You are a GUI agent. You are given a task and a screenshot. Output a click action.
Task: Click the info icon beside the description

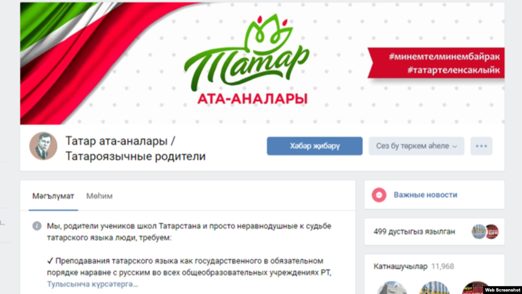click(37, 226)
